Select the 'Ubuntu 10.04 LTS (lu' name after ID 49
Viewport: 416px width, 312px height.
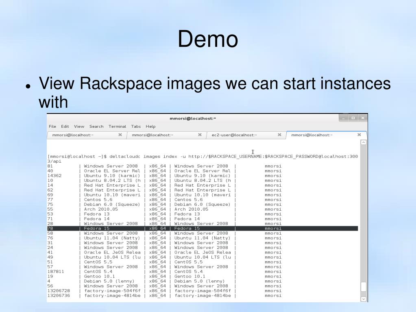point(112,257)
